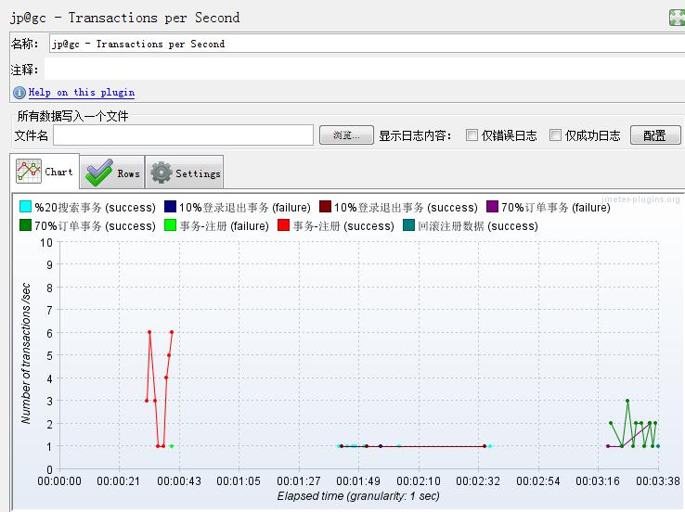Image resolution: width=685 pixels, height=512 pixels.
Task: Click the 文件名 filename input field
Action: coord(183,135)
